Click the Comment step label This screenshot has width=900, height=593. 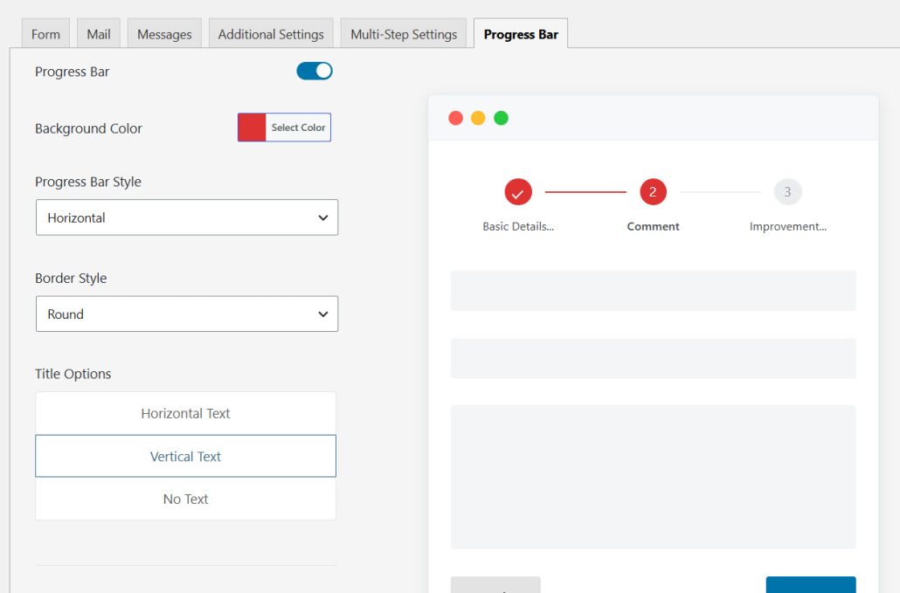[653, 226]
